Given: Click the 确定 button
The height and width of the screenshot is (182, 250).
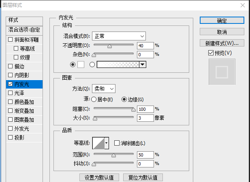Looking at the screenshot, I should coord(222,20).
